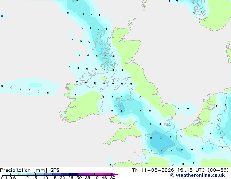Screen dimensions: 231x179
Task: Click the legend label '25'
Action: coord(71,178)
